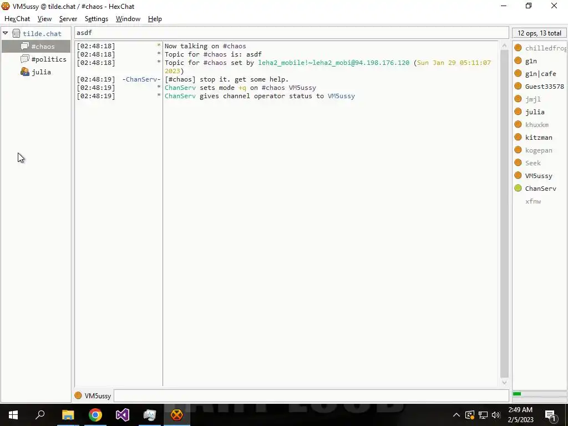The height and width of the screenshot is (426, 568).
Task: Open the View menu
Action: coord(44,19)
